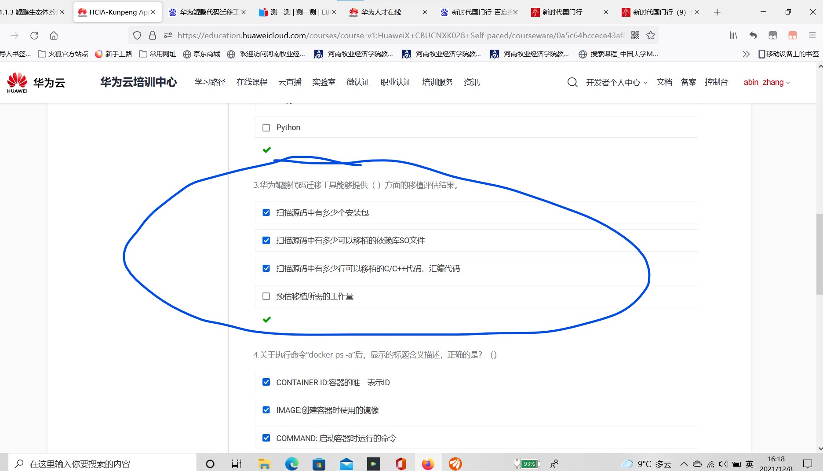Open 职业认证 in the navigation
The width and height of the screenshot is (823, 471).
point(396,82)
